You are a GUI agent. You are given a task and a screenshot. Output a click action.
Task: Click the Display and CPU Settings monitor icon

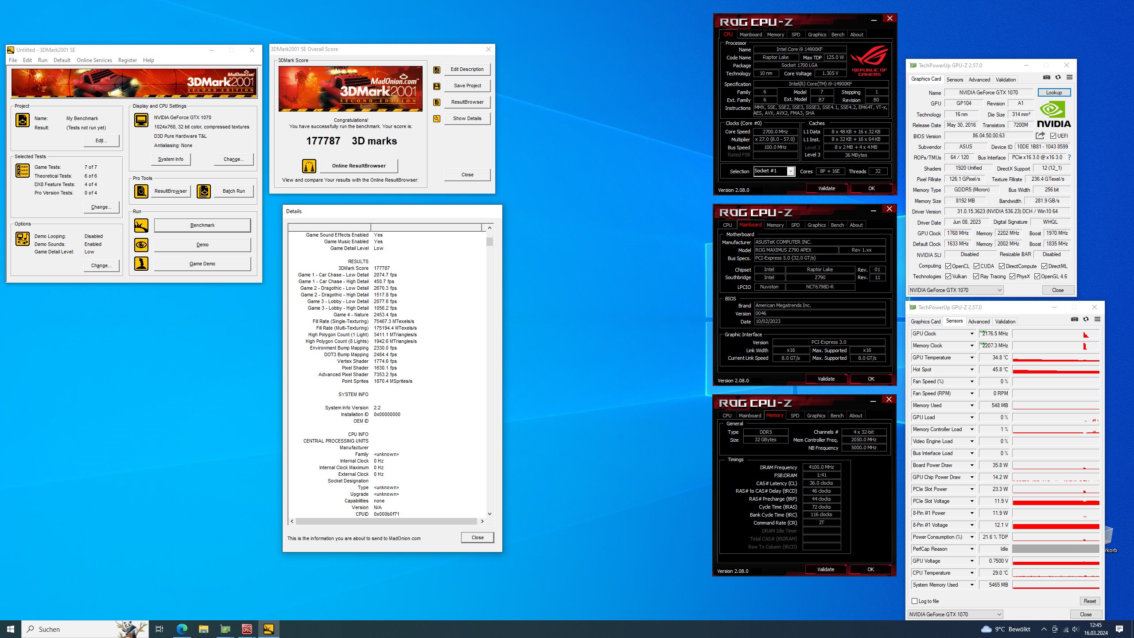pyautogui.click(x=141, y=120)
